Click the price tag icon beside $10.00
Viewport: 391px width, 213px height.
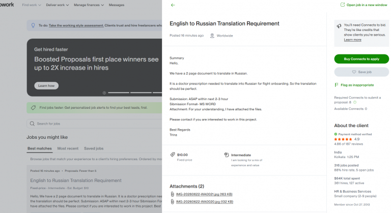pyautogui.click(x=172, y=155)
